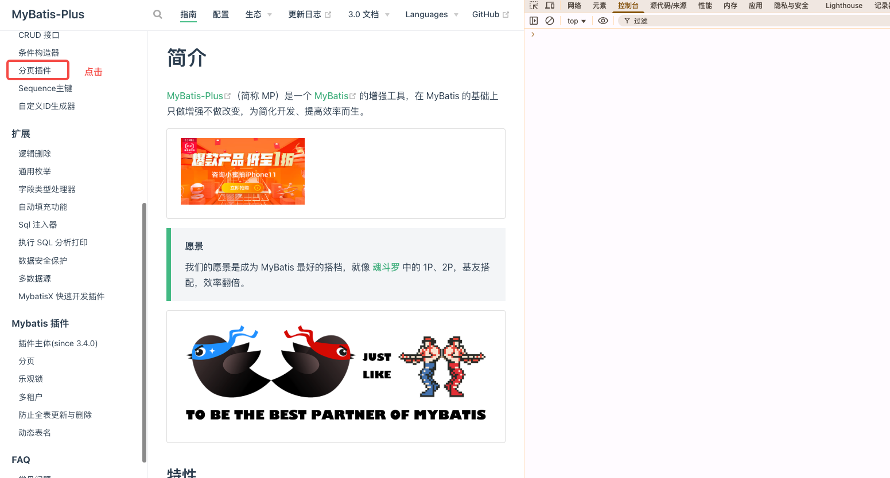Open 数据安全保护 sidebar item
This screenshot has width=890, height=478.
coord(43,261)
